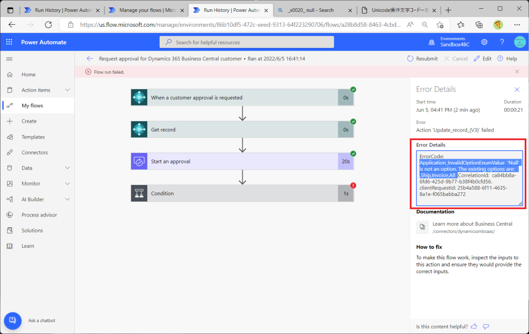Click the Learn book icon

(10, 246)
